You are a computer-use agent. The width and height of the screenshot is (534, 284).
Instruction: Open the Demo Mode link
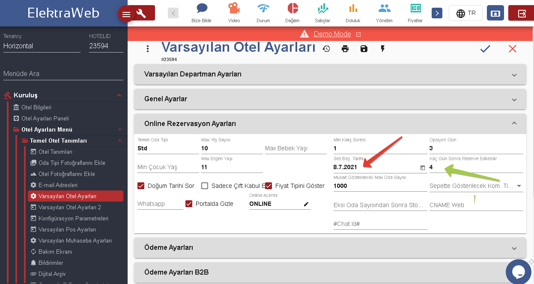click(x=332, y=34)
